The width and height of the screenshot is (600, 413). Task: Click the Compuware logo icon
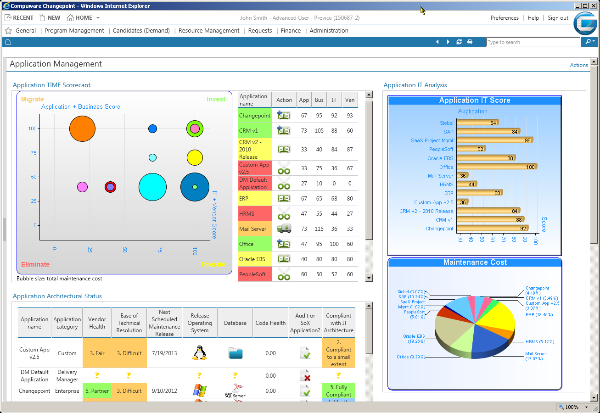click(585, 23)
